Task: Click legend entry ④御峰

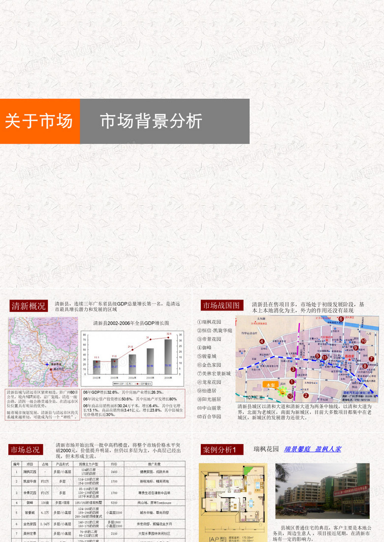Action: (x=204, y=348)
